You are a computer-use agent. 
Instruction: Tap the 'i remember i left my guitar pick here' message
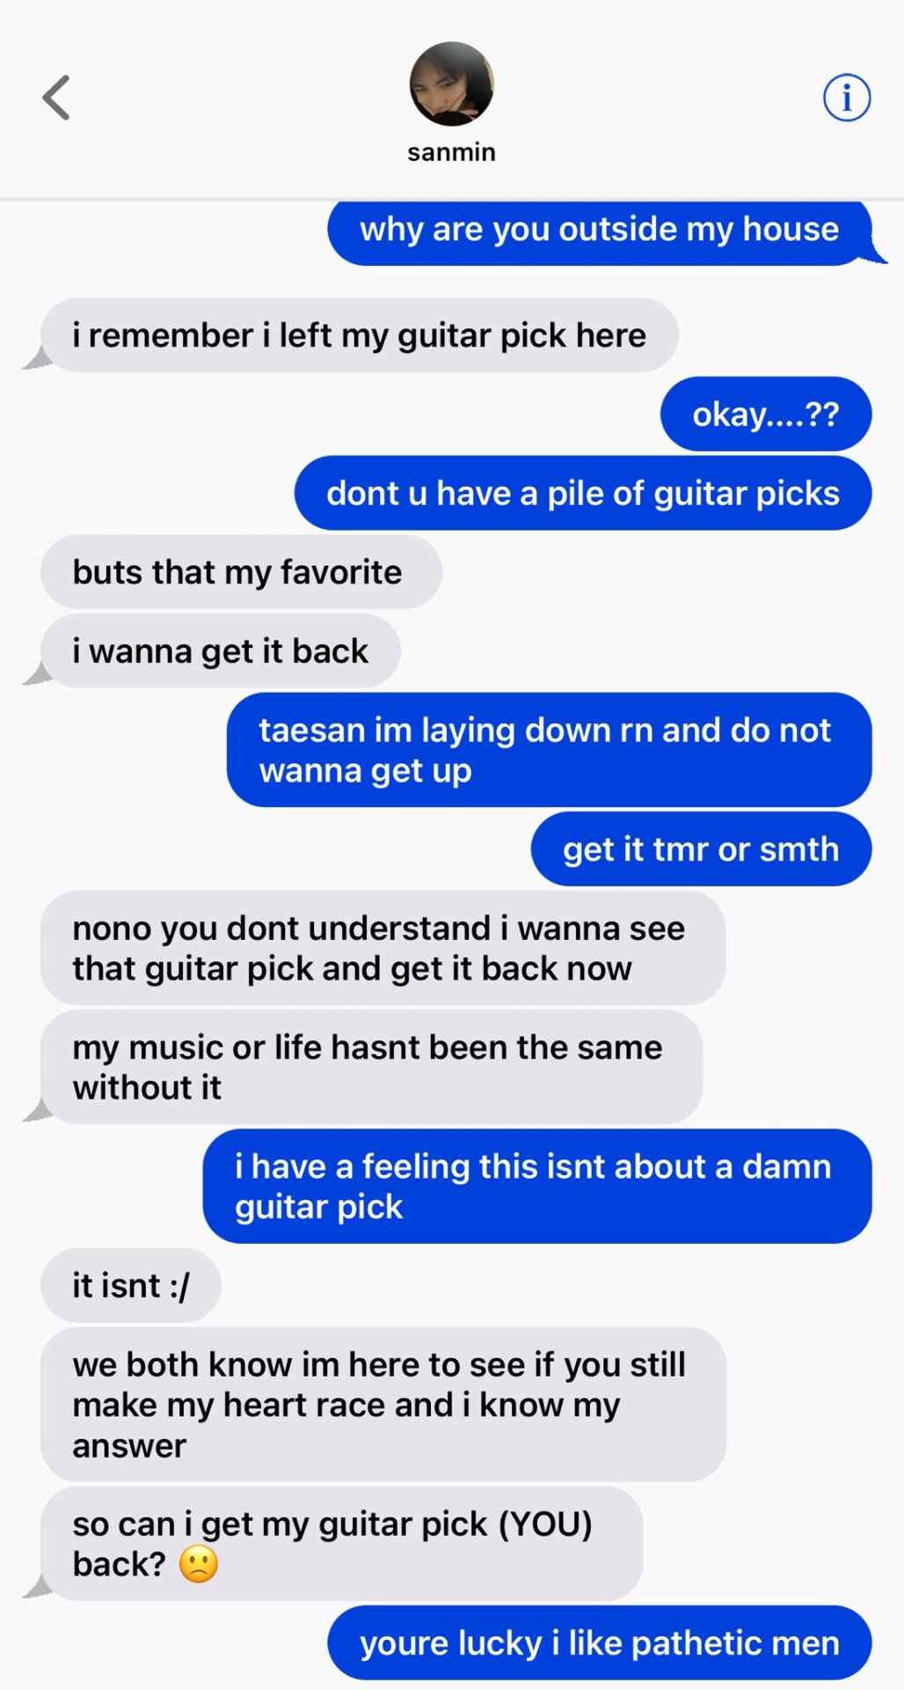point(360,335)
